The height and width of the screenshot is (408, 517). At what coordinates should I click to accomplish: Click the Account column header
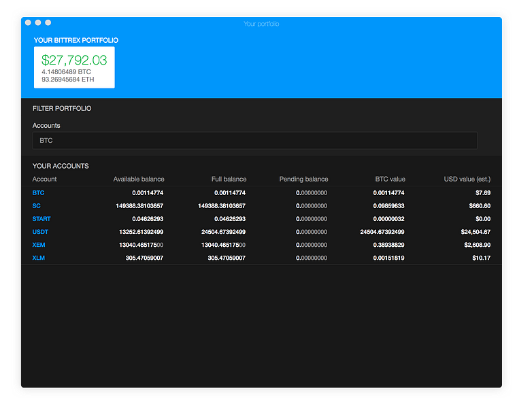coord(44,179)
